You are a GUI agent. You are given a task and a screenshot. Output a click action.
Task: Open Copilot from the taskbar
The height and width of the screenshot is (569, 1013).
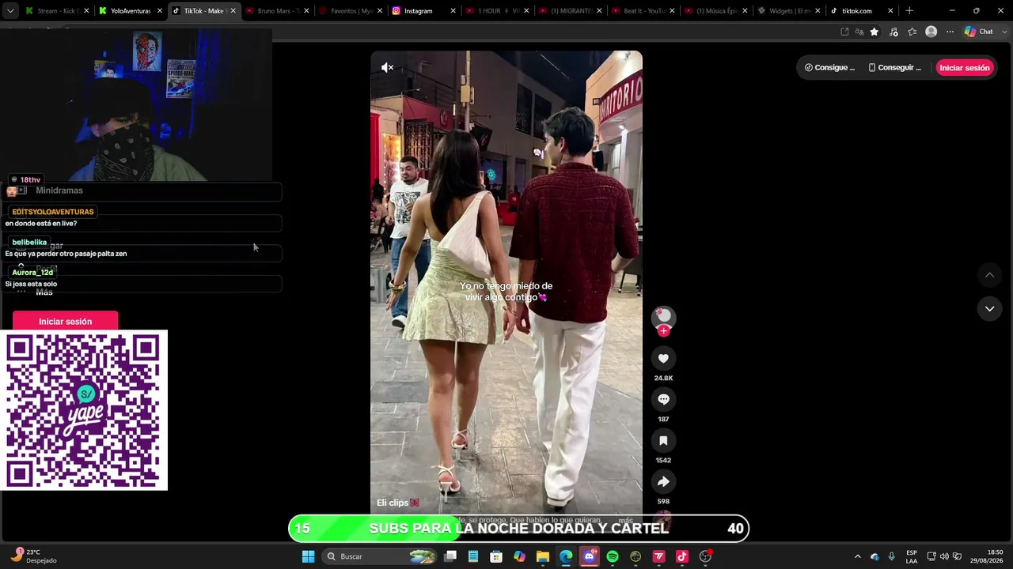pos(519,556)
